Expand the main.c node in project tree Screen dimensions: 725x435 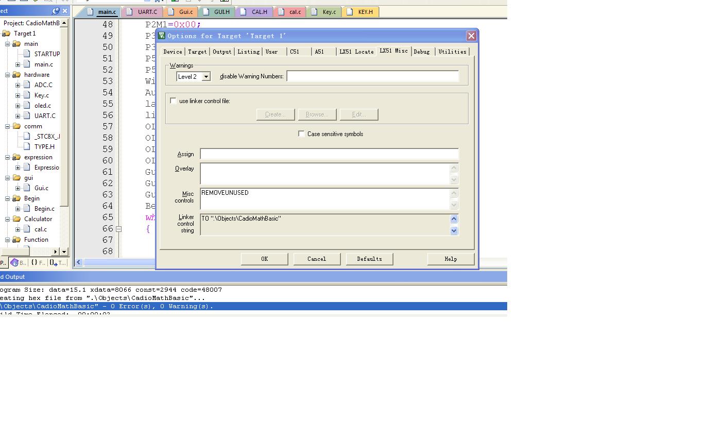coord(18,64)
